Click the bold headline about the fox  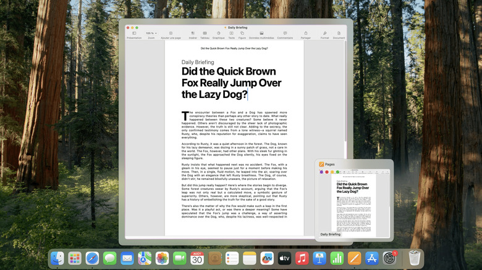coord(232,83)
